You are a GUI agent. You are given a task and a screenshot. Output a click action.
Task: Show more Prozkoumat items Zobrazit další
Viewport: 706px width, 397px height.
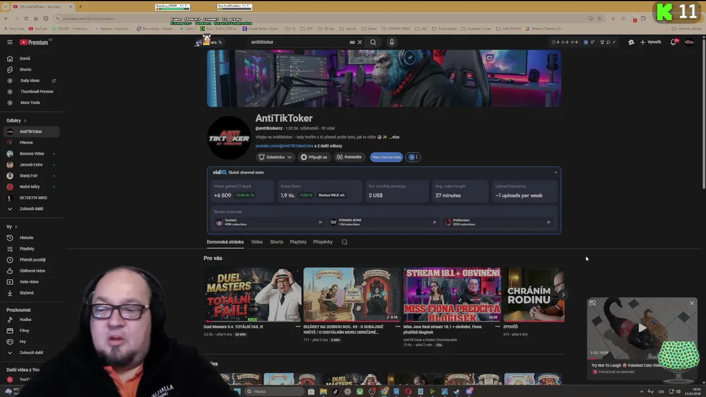(x=30, y=352)
